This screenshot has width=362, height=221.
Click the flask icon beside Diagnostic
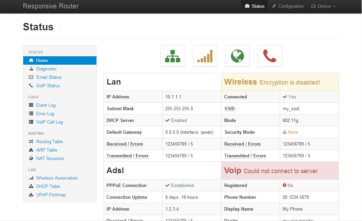pyautogui.click(x=31, y=69)
